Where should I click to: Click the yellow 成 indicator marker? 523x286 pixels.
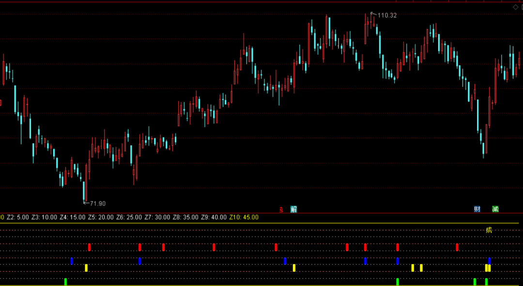489,230
